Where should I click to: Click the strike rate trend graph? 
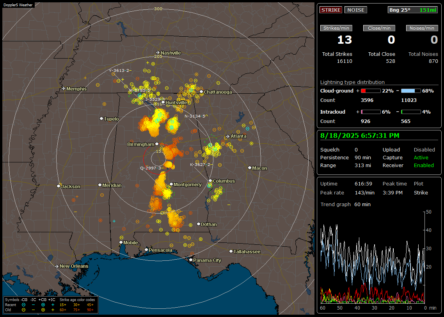click(373, 257)
